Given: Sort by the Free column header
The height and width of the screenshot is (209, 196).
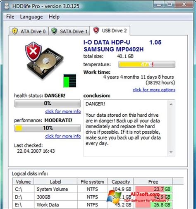Looking at the screenshot, I should click(153, 182).
